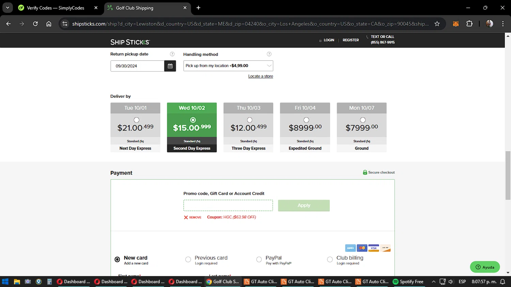Remove the HGC coupon with X icon

(186, 217)
